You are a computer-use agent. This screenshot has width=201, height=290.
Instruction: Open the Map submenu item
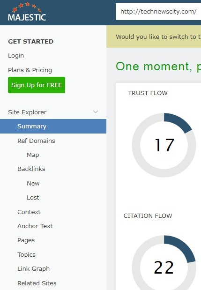[33, 155]
